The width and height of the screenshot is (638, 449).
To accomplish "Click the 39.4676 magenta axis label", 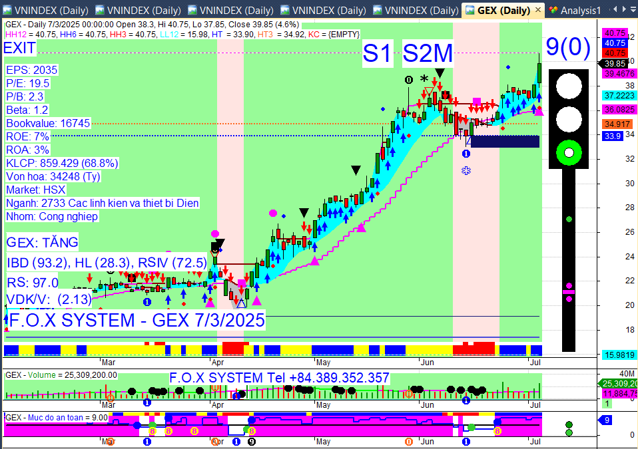I will pyautogui.click(x=619, y=74).
